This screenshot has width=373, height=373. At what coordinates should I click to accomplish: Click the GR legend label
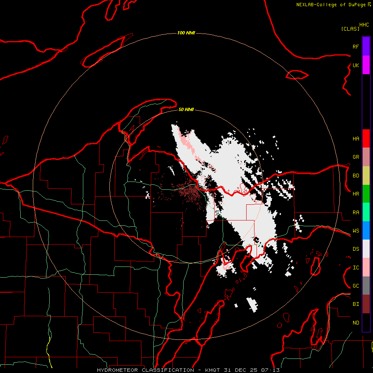coord(356,157)
